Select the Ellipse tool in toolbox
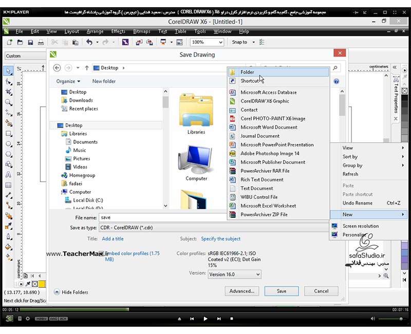This screenshot has width=411, height=334. point(8,144)
